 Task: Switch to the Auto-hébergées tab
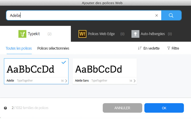(153, 34)
